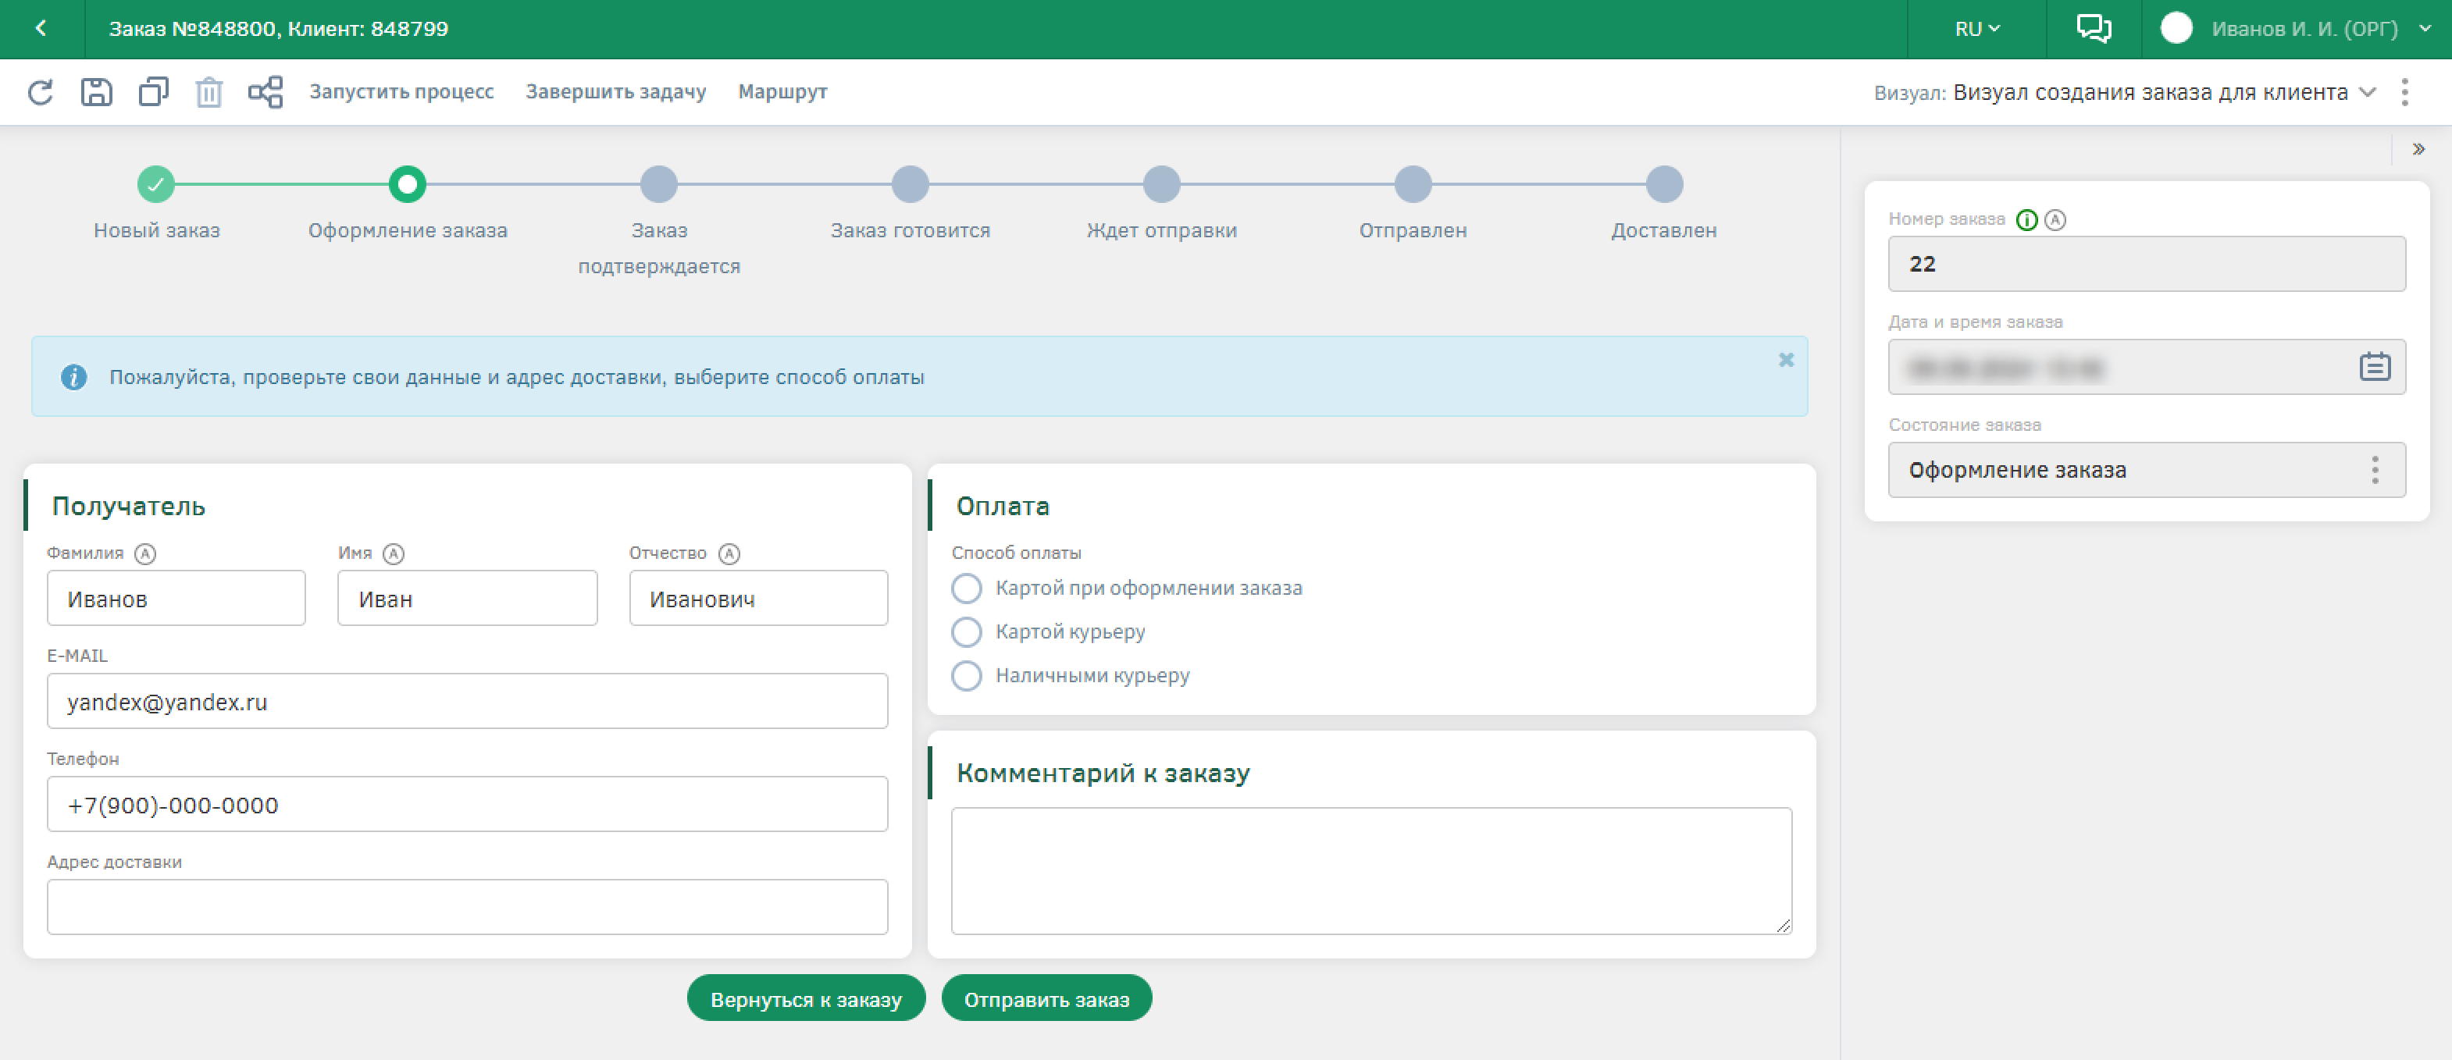Open Иванов И. И. user menu
Viewport: 2452px width, 1060px height.
tap(2304, 29)
